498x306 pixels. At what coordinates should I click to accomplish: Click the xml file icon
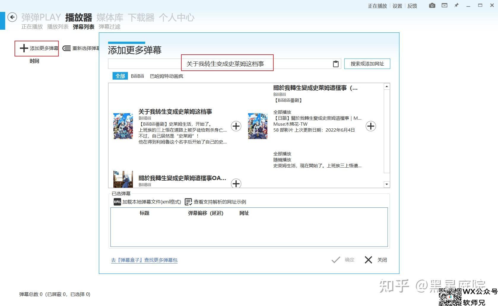click(117, 202)
